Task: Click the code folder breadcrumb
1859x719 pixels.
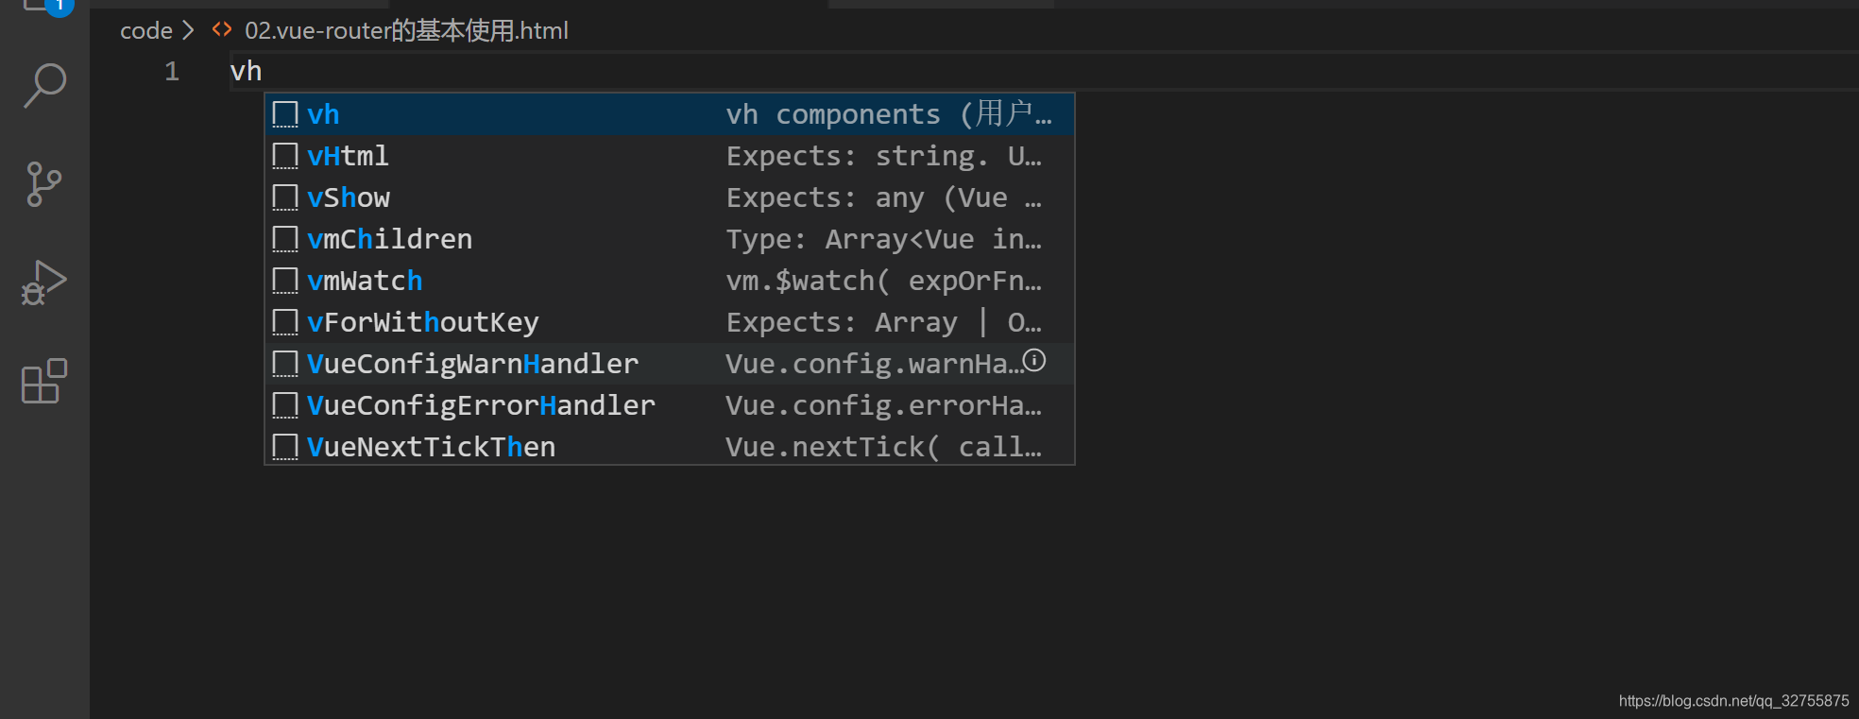Action: tap(146, 30)
